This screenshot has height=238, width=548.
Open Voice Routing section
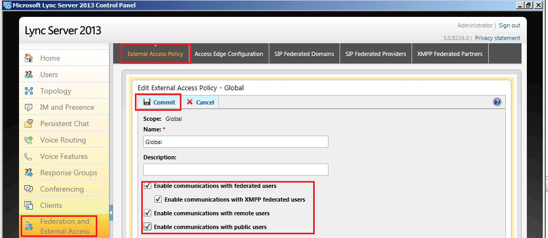coord(65,140)
